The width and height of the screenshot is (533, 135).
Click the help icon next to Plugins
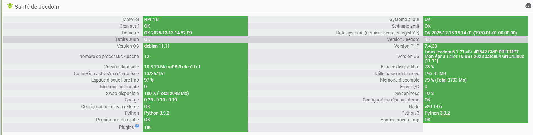(x=137, y=126)
